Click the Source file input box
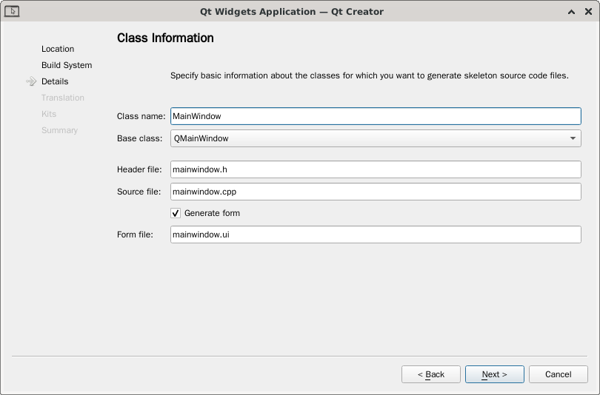 coord(375,192)
